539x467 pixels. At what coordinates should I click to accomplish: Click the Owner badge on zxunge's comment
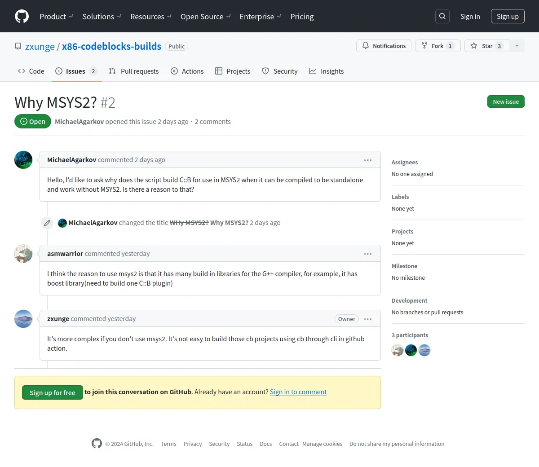[347, 319]
